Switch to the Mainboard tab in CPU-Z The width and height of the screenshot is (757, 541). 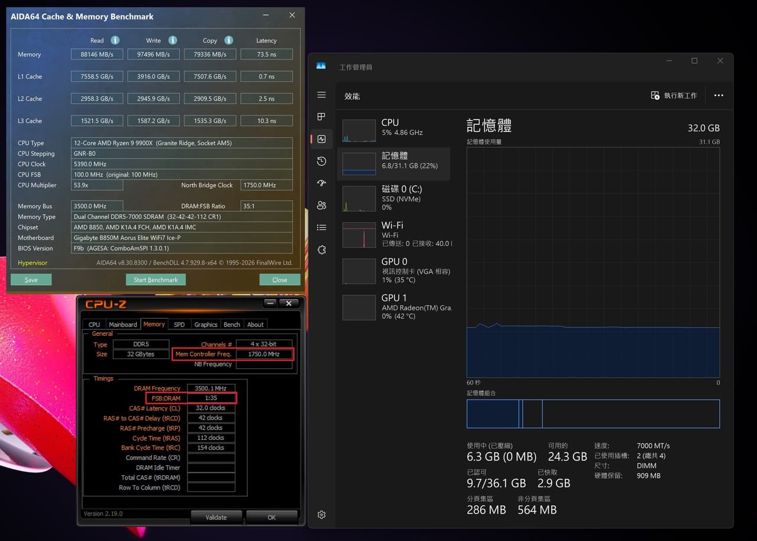pos(123,325)
